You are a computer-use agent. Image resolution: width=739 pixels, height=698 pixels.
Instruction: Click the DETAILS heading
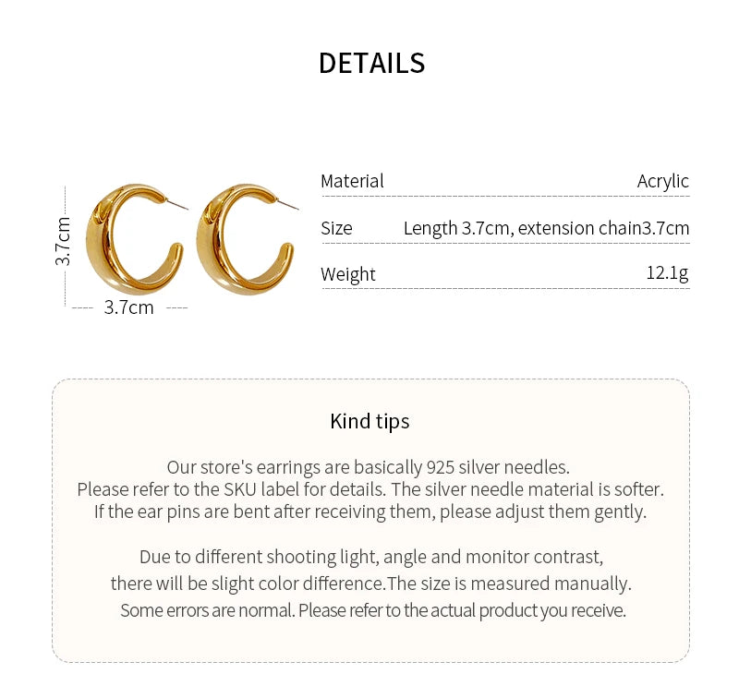pyautogui.click(x=371, y=63)
